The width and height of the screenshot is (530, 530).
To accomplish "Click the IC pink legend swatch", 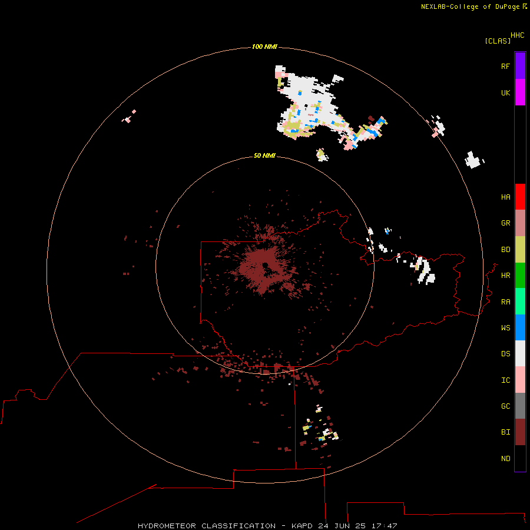I will click(x=520, y=380).
